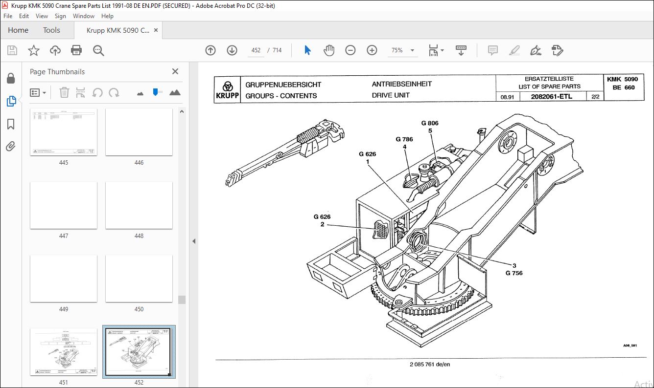Viewport: 654px width, 388px height.
Task: Zoom in with the plus icon
Action: pyautogui.click(x=372, y=50)
